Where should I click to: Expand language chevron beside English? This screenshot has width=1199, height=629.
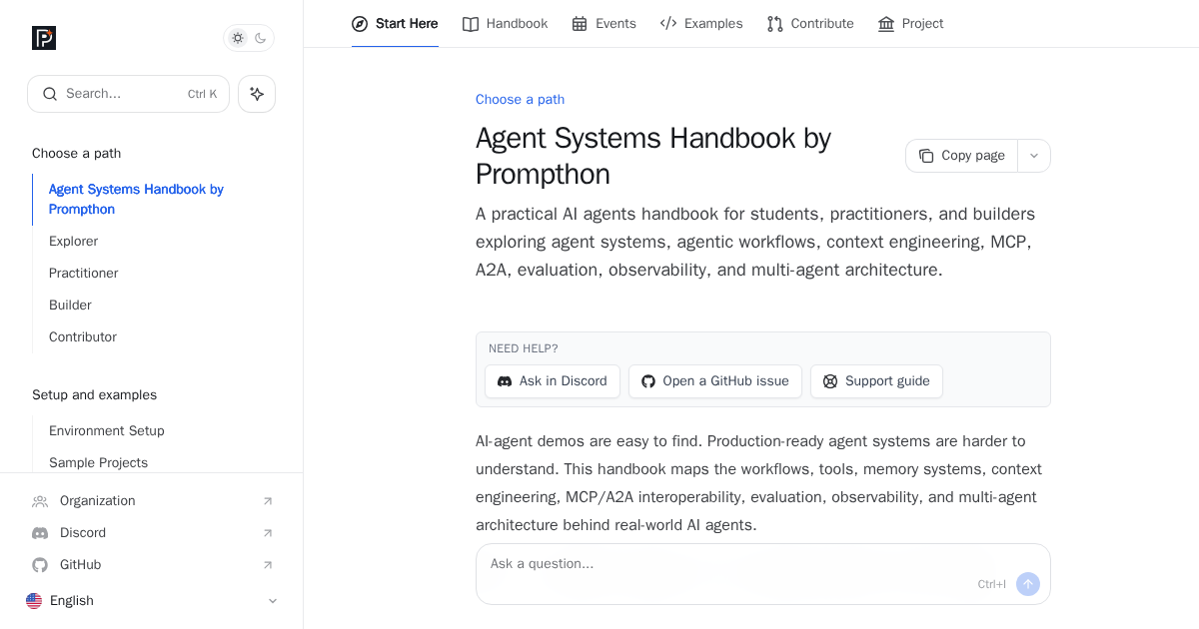pyautogui.click(x=273, y=601)
